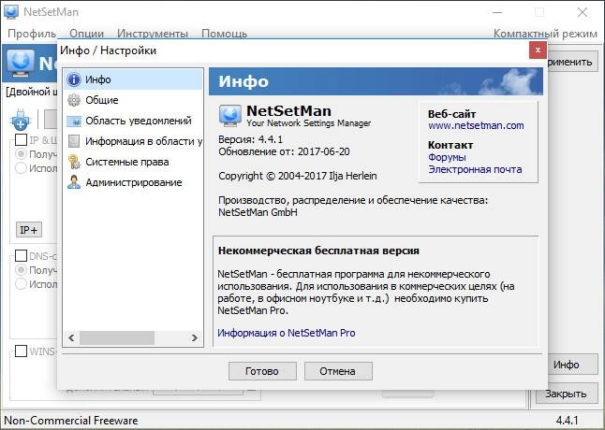
Task: Click the 4.4.1 version in status bar
Action: [568, 421]
